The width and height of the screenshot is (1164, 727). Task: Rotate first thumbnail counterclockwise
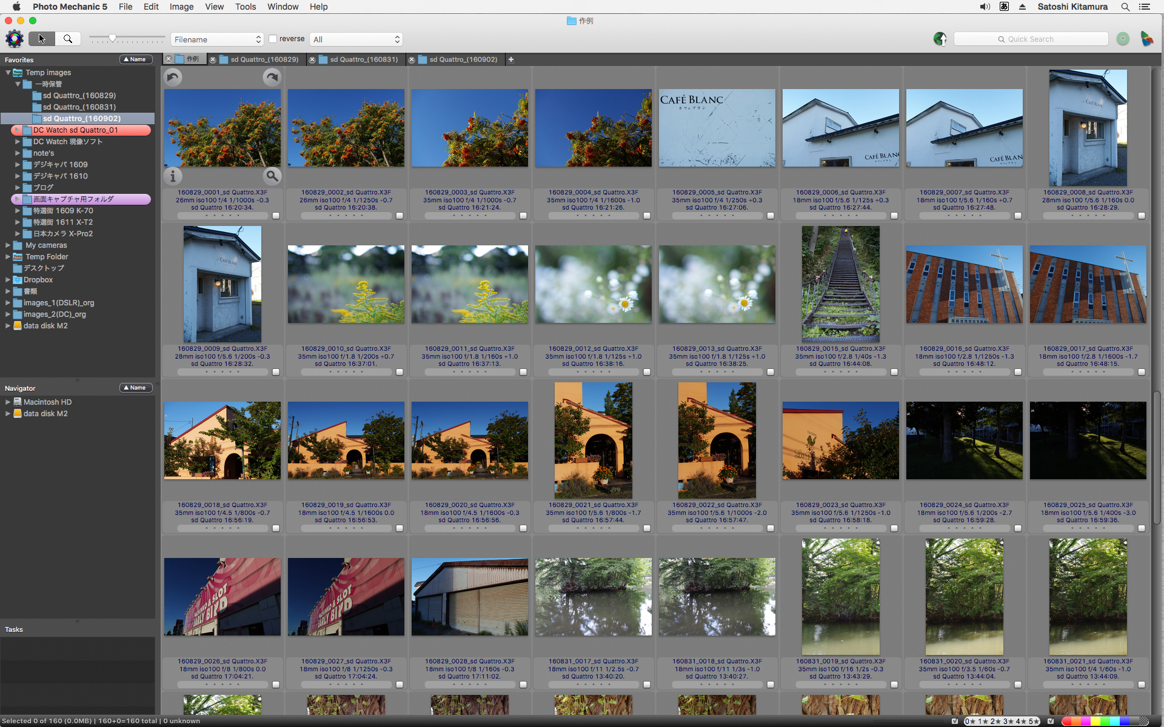pyautogui.click(x=173, y=78)
